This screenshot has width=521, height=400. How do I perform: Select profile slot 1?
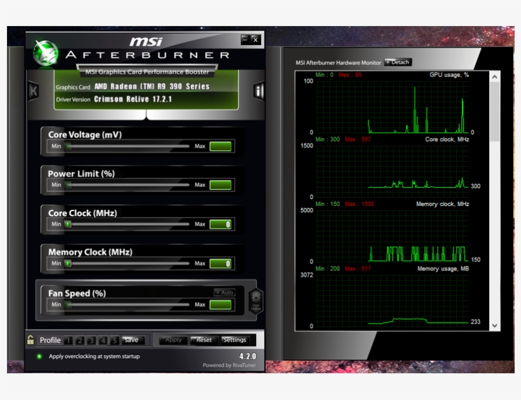[x=69, y=340]
